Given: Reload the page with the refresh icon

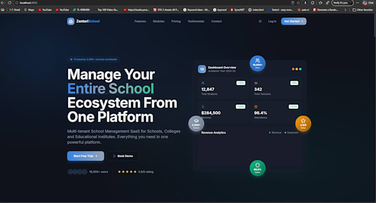Looking at the screenshot, I should coord(9,3).
